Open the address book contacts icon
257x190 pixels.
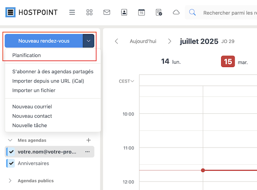(124, 12)
